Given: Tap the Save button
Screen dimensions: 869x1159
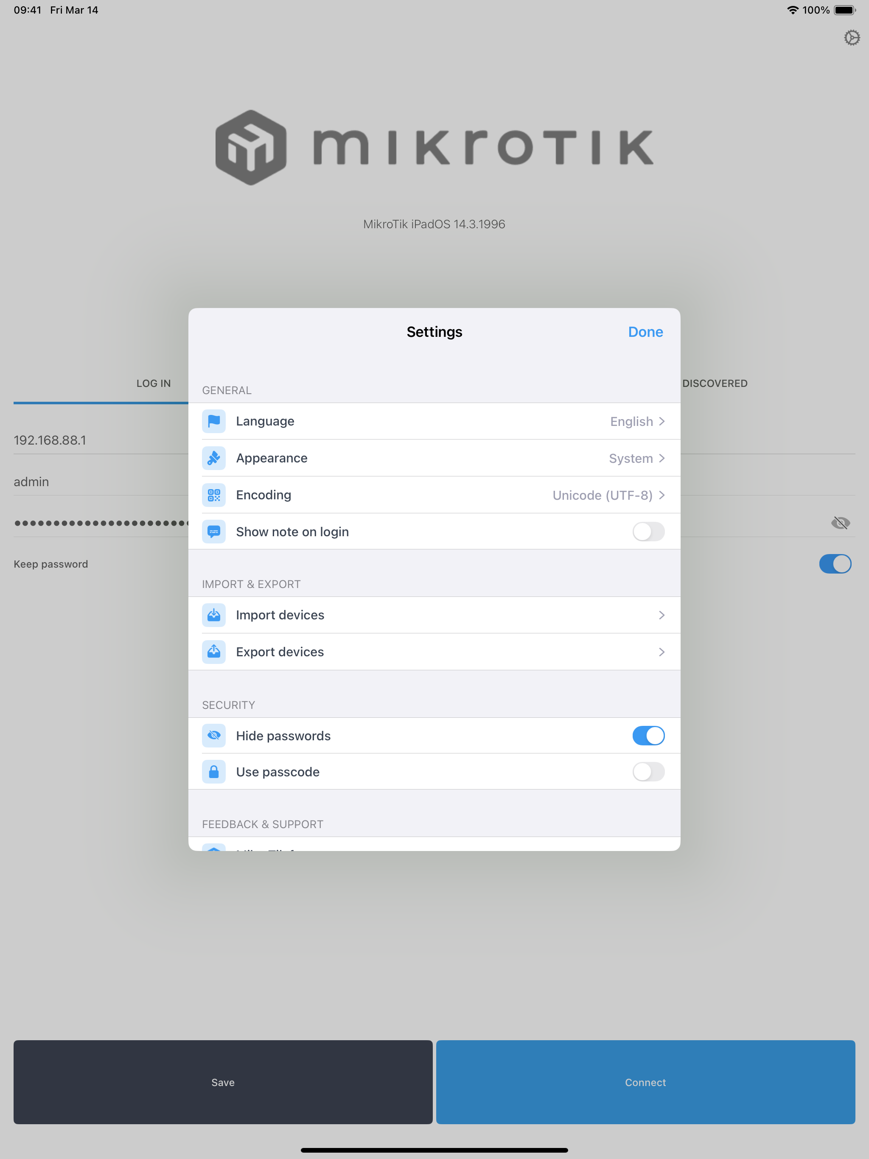Looking at the screenshot, I should pyautogui.click(x=223, y=1082).
